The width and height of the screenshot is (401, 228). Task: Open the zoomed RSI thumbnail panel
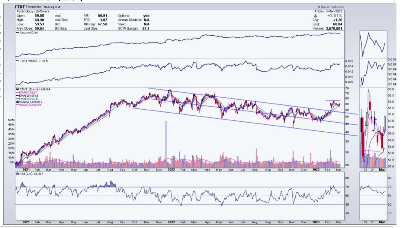click(373, 196)
